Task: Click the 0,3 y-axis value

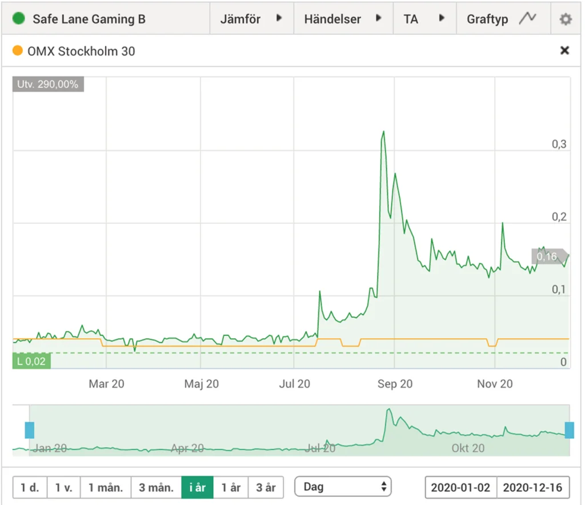Action: pyautogui.click(x=559, y=144)
